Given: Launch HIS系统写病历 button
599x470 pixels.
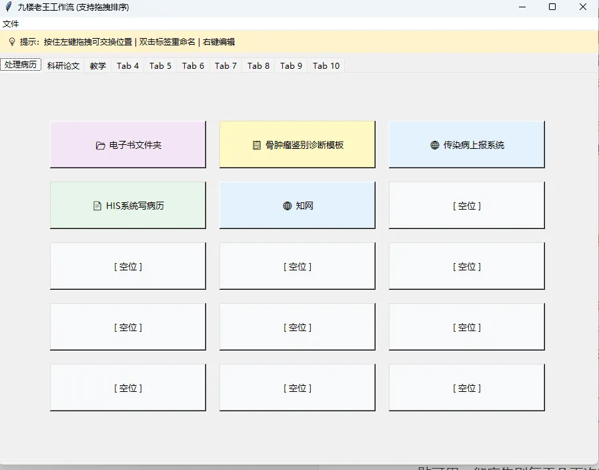Looking at the screenshot, I should point(128,206).
